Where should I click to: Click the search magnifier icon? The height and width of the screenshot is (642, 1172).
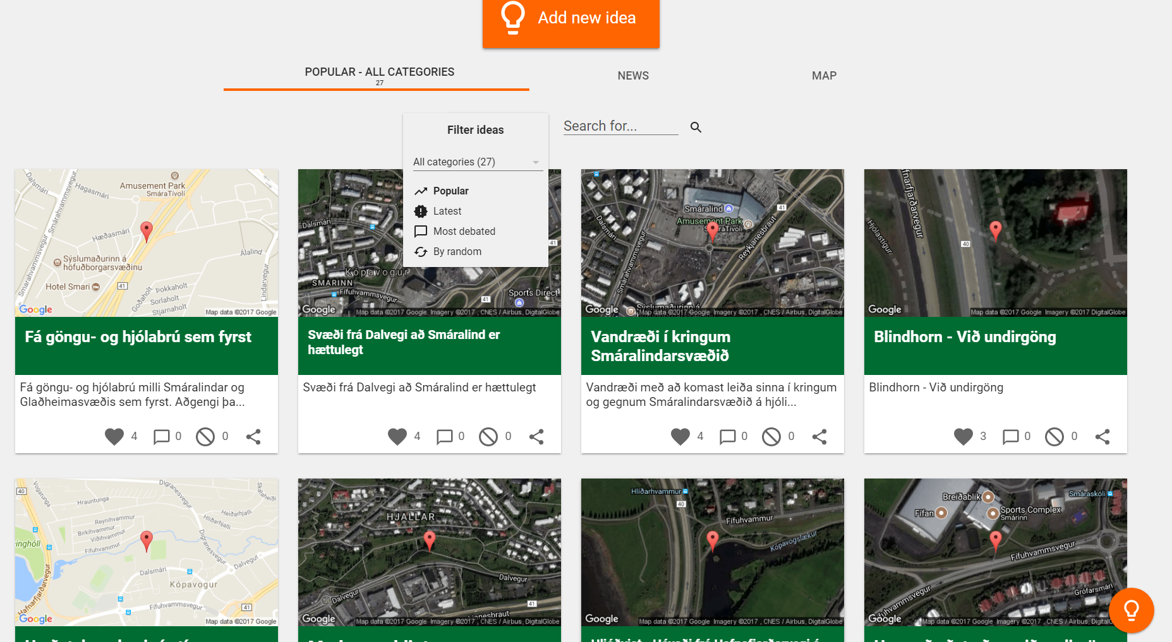pos(696,128)
